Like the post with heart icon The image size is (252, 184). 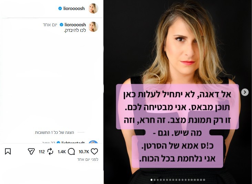[x=94, y=151]
